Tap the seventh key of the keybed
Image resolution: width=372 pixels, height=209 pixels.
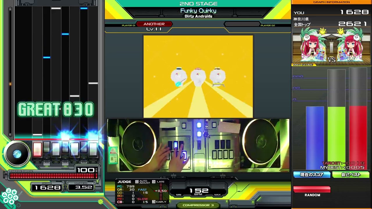[x=93, y=149]
